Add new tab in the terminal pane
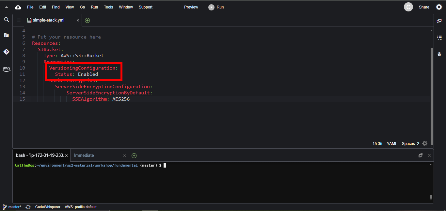The height and width of the screenshot is (211, 446). [134, 155]
